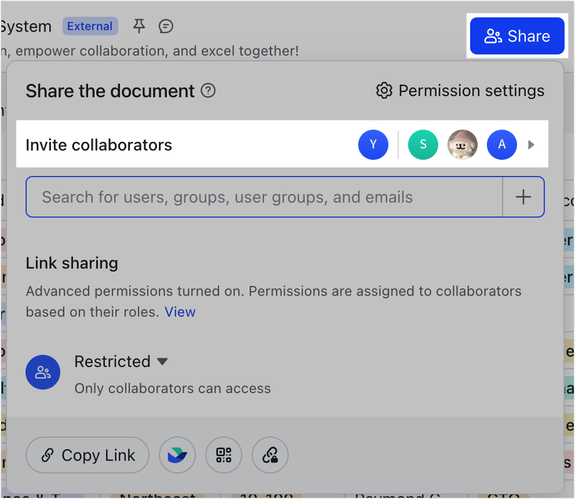Click the A collaborator avatar
This screenshot has height=499, width=575.
coord(502,145)
